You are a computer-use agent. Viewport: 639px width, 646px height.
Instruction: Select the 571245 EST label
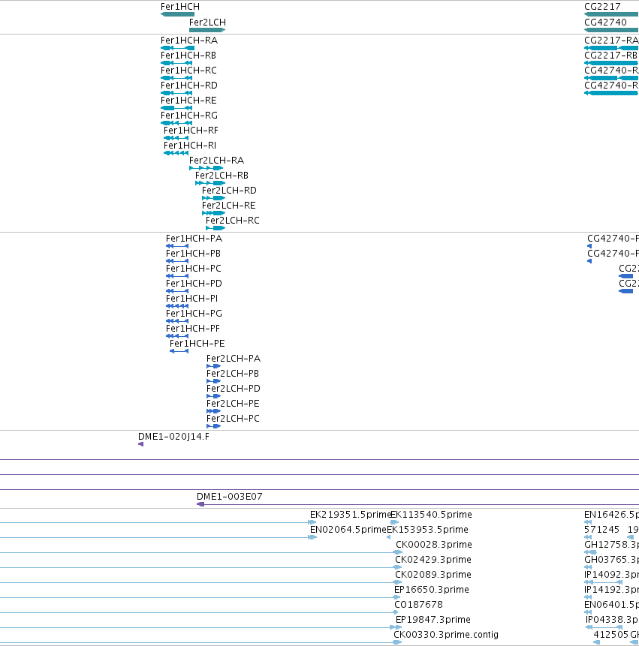click(x=601, y=530)
